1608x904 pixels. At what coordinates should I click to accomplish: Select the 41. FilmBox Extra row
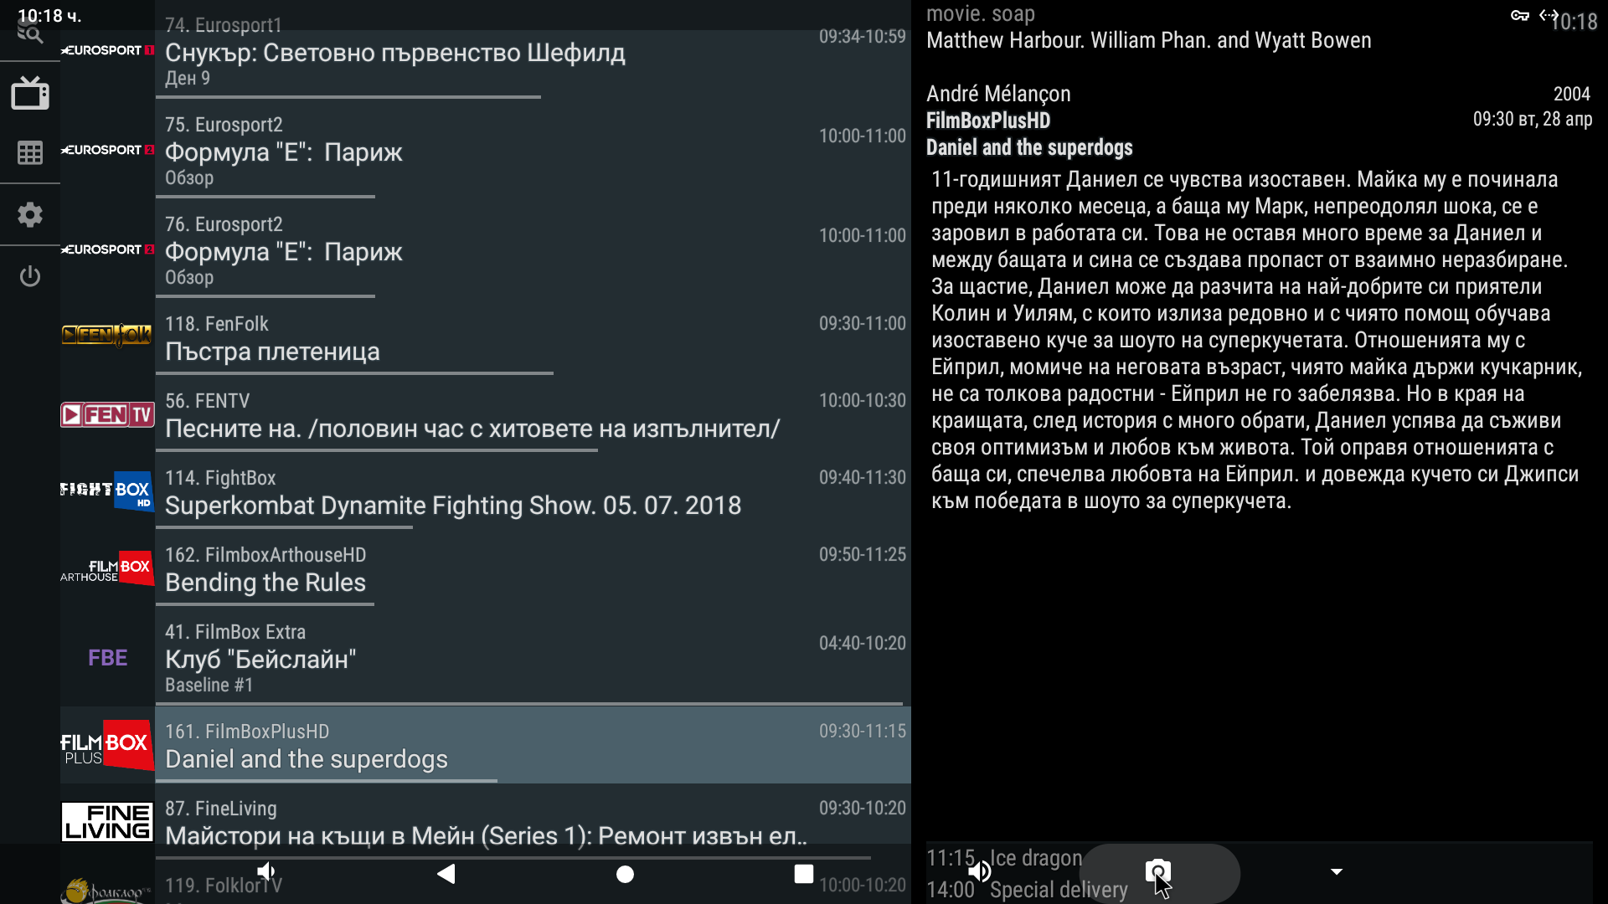click(533, 658)
